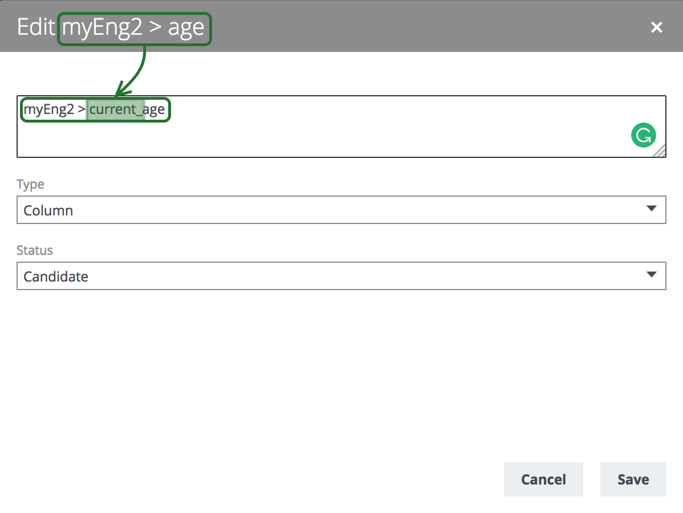Click the Type field label
Image resolution: width=683 pixels, height=513 pixels.
(x=30, y=185)
